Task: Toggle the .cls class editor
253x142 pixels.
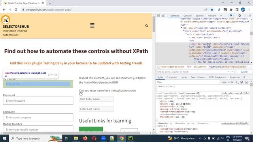Action: point(231,82)
